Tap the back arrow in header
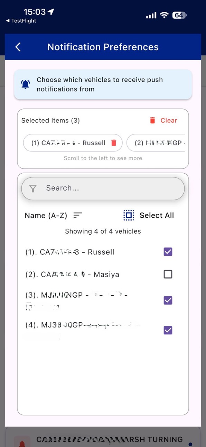The image size is (206, 447). [x=18, y=47]
